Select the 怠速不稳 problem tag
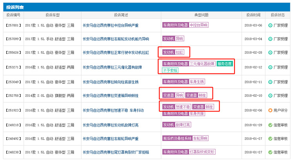 183,107
